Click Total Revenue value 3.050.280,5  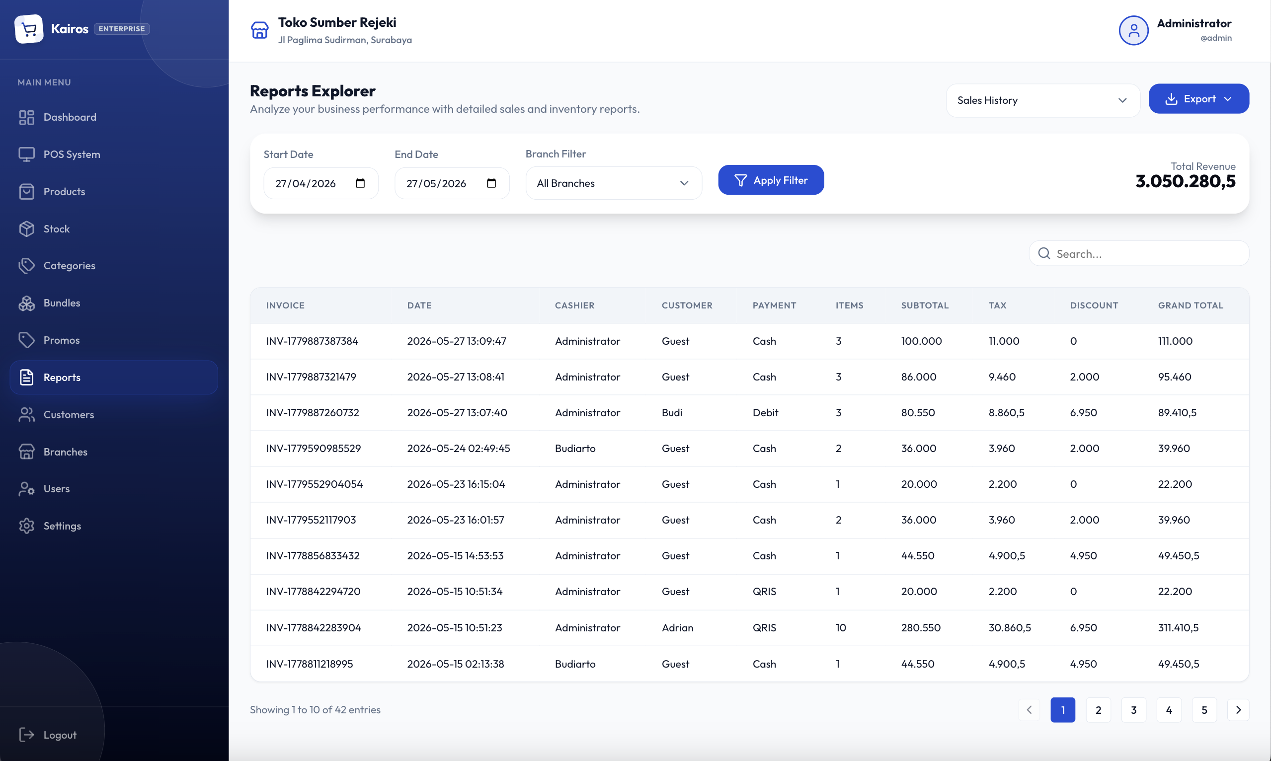point(1185,181)
